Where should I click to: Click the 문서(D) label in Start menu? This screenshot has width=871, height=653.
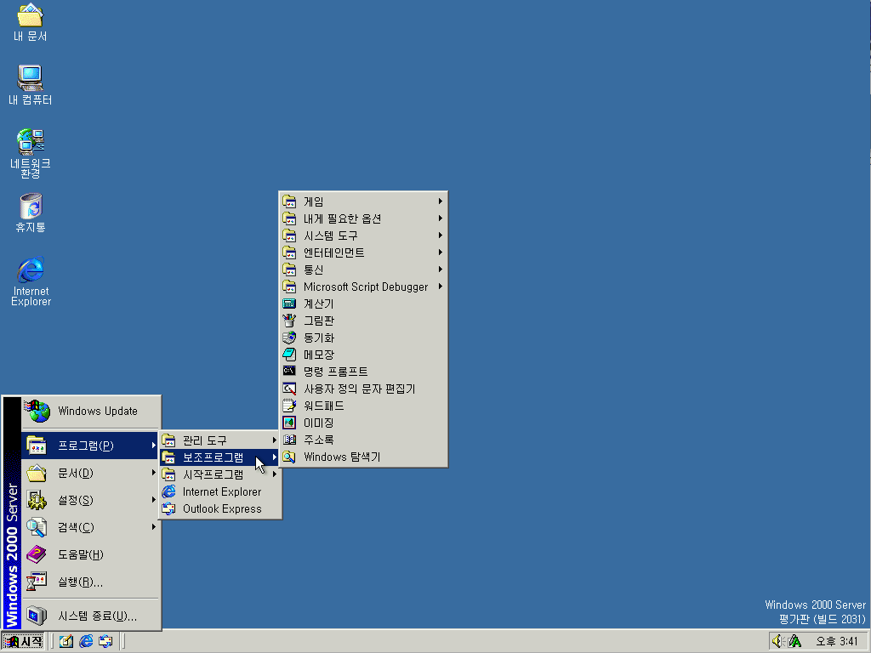(76, 473)
